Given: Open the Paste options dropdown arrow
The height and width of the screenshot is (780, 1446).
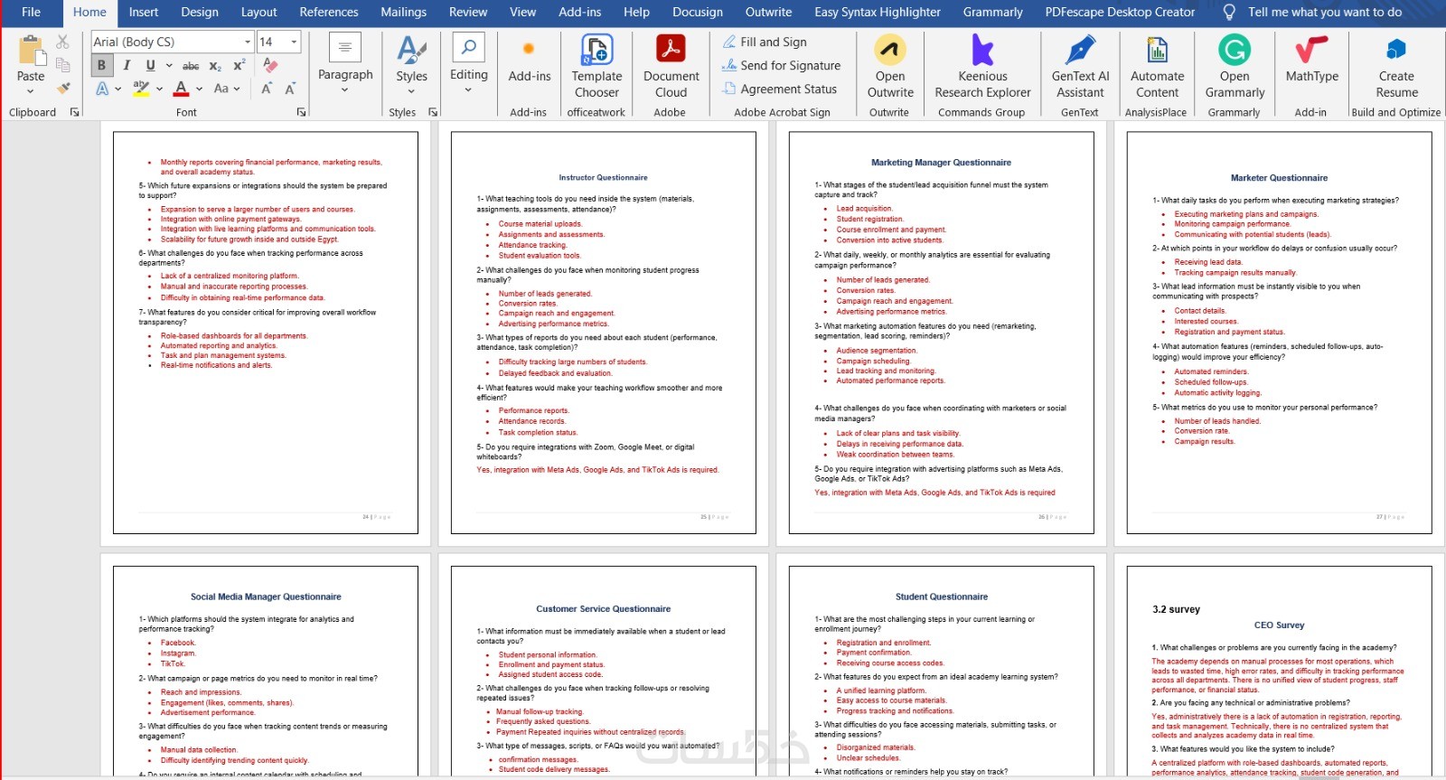Looking at the screenshot, I should pos(31,90).
